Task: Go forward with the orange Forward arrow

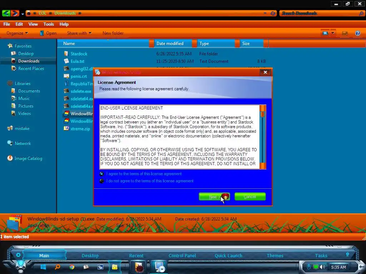Action: (x=15, y=13)
